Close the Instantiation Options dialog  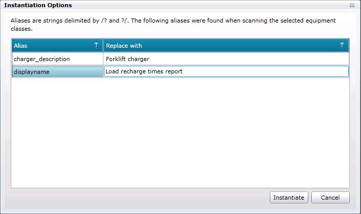pos(352,5)
